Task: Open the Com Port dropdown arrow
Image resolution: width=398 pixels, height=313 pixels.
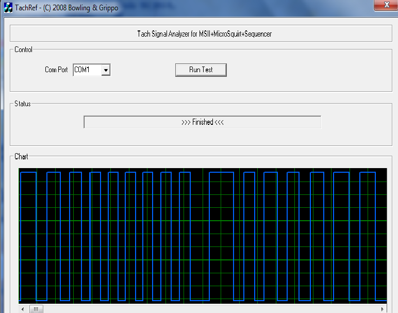Action: coord(106,70)
